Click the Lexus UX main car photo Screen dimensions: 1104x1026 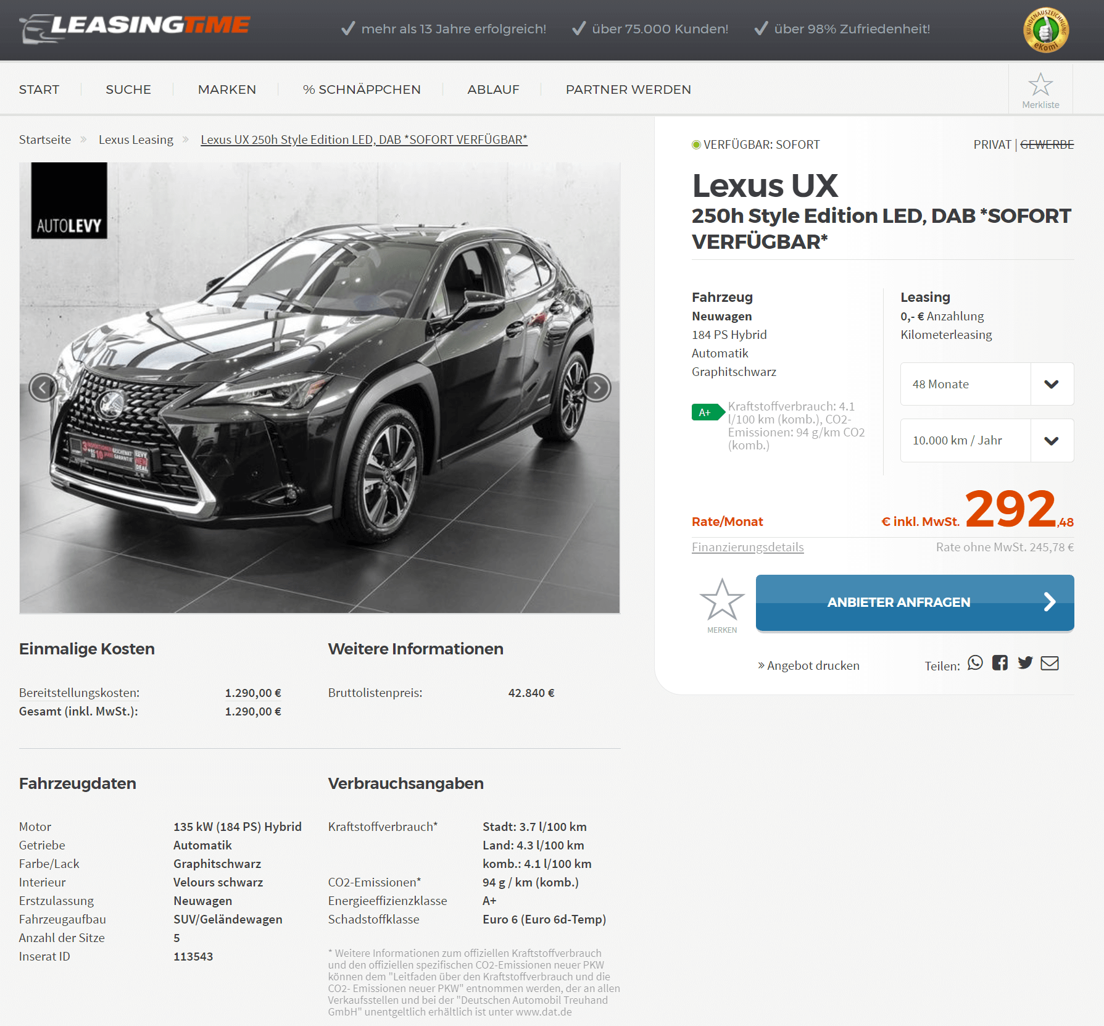[320, 388]
